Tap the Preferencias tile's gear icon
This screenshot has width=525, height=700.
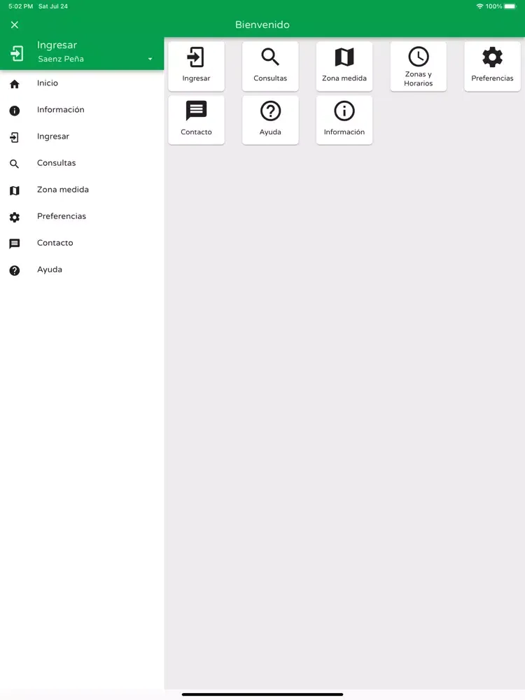click(x=492, y=57)
